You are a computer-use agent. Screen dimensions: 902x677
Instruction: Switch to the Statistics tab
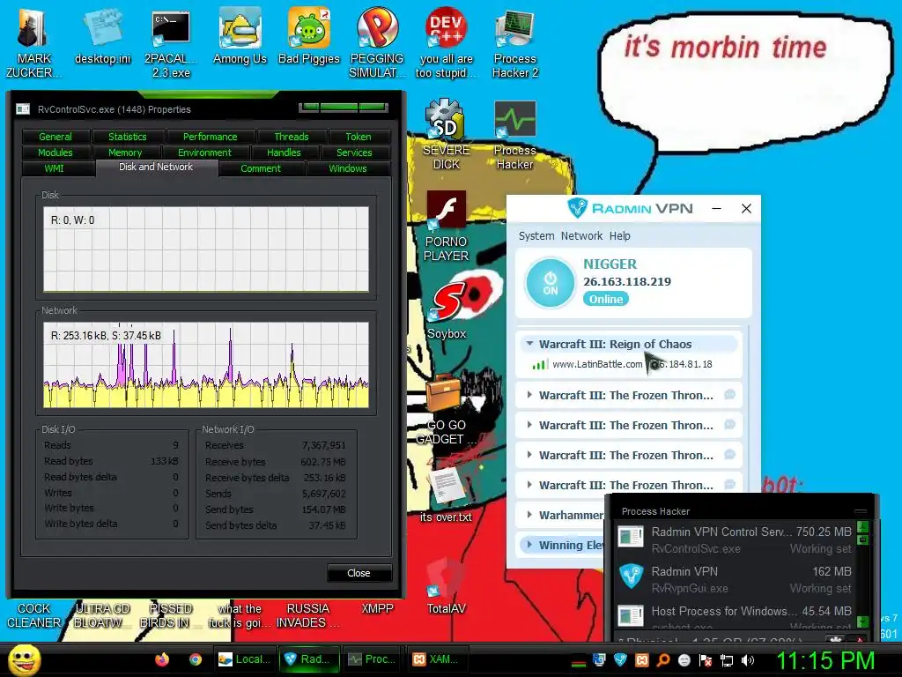pos(128,137)
